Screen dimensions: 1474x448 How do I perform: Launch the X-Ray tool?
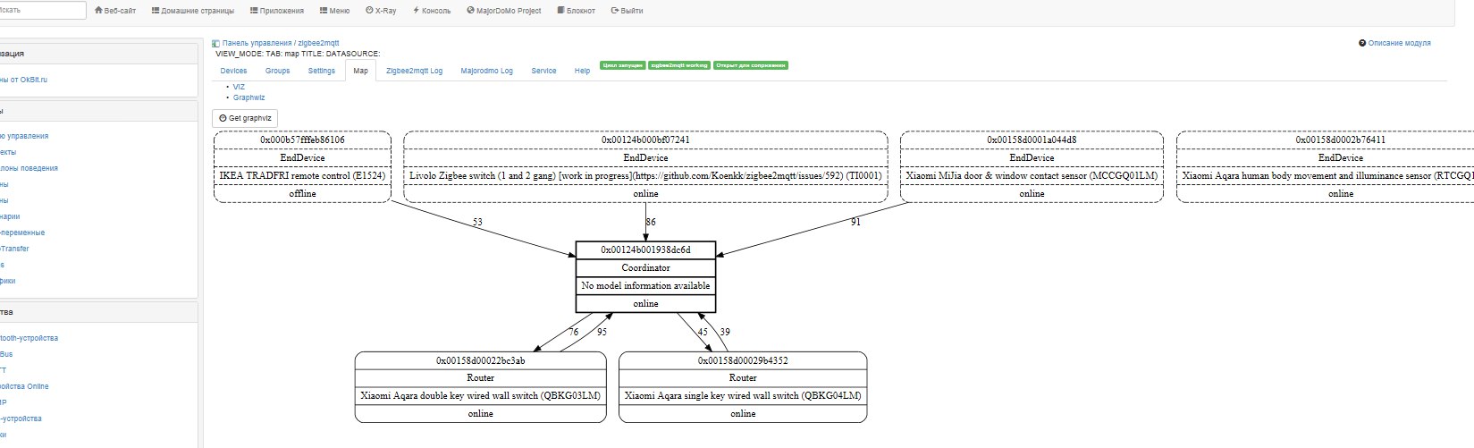381,11
